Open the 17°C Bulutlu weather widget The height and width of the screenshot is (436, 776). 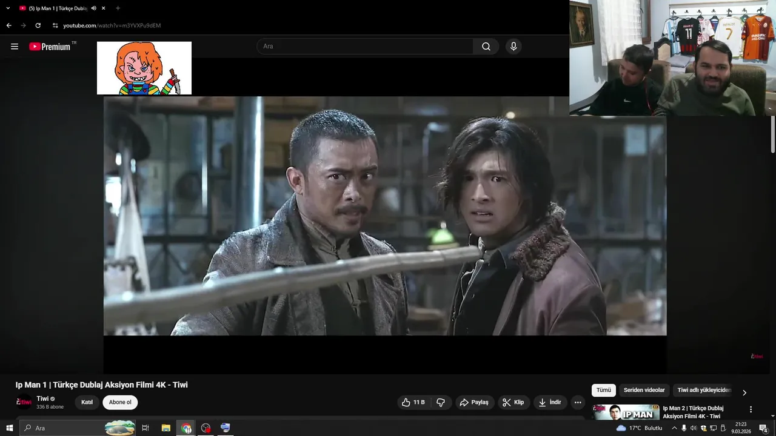639,428
